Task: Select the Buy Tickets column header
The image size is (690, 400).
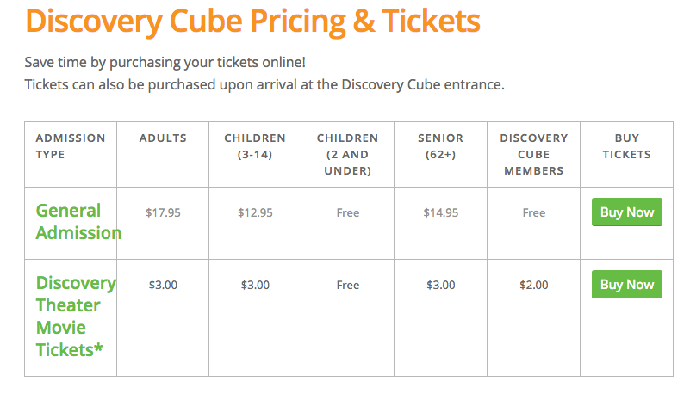Action: 626,146
